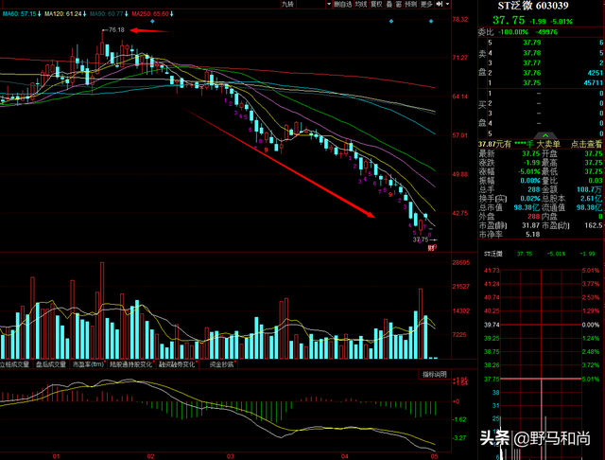Screen dimensions: 605x460
Task: Click the 76.18 high price marker
Action: 116,30
